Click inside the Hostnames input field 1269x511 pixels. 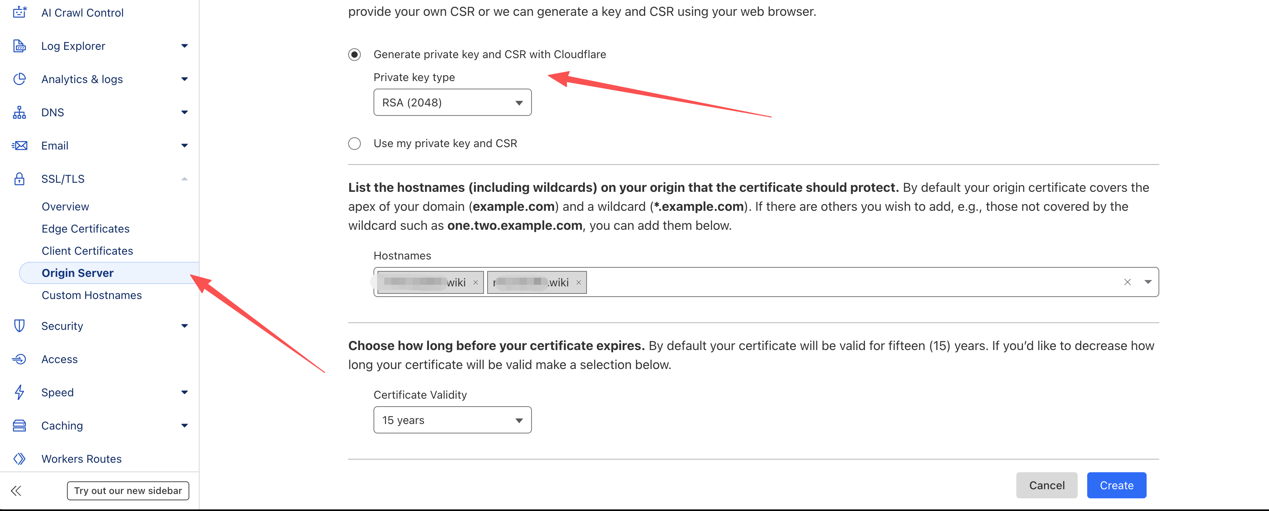(x=837, y=282)
